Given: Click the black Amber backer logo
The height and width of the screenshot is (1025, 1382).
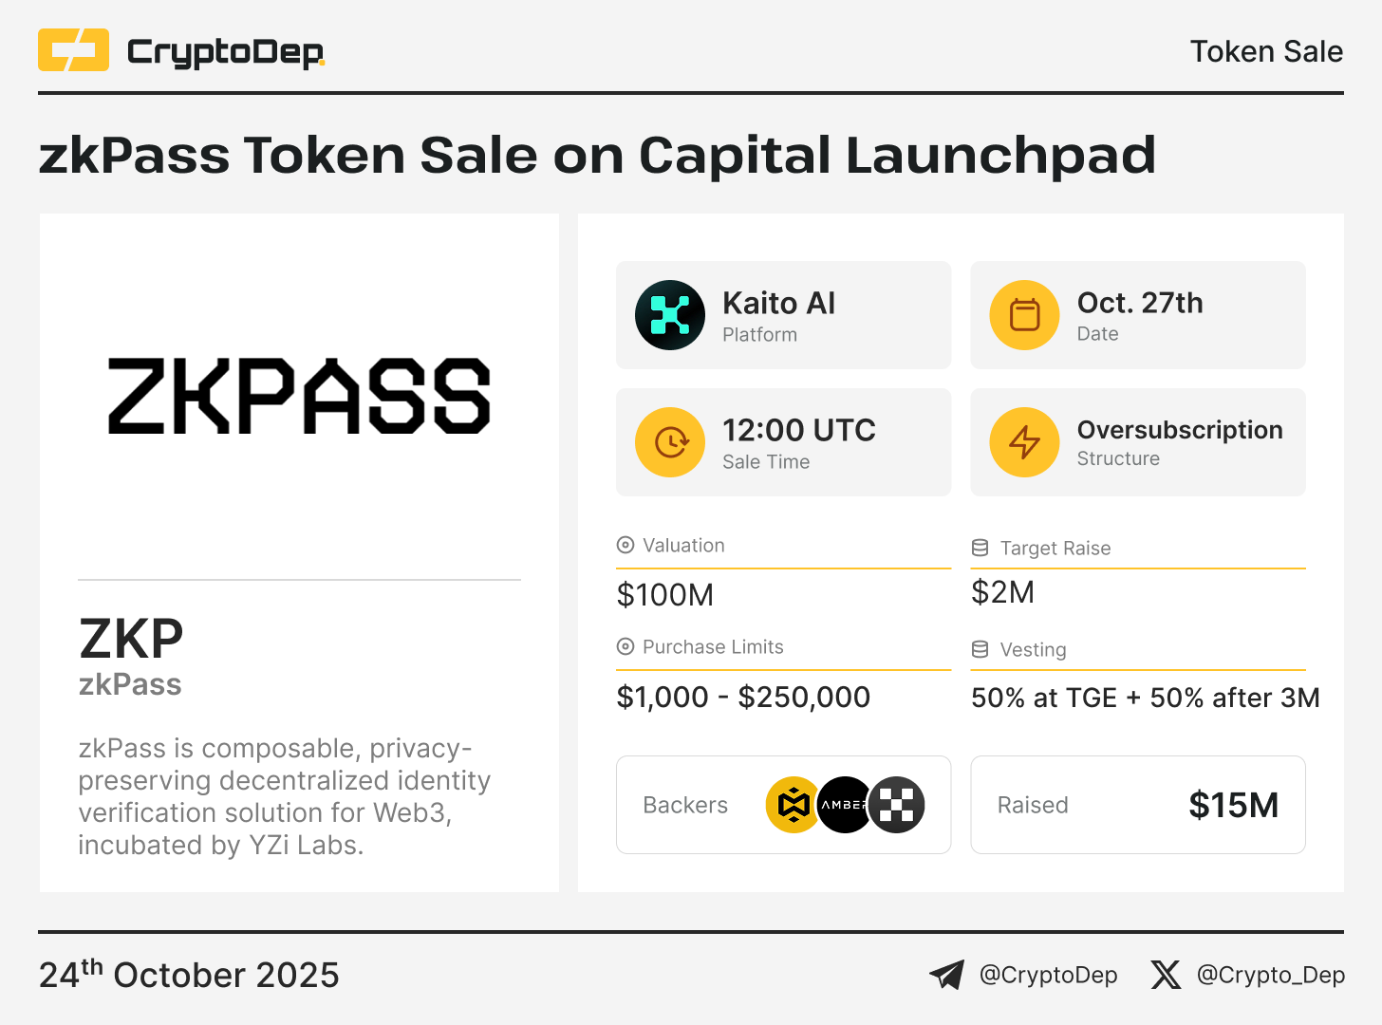Looking at the screenshot, I should pyautogui.click(x=844, y=805).
